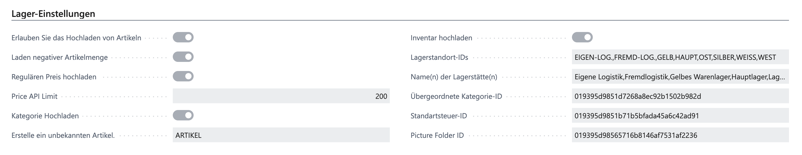Click the 'Inventar hochladen' label text
Screen dimensions: 802x155
[441, 38]
